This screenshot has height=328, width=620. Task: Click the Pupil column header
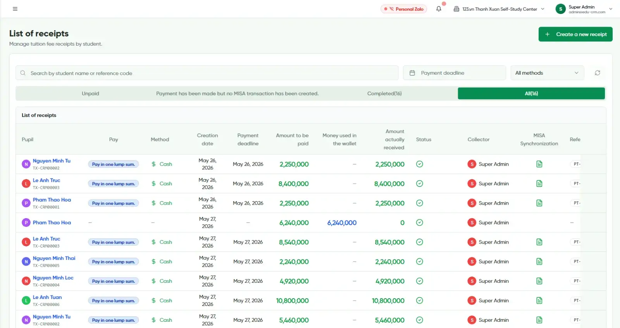[x=28, y=139]
